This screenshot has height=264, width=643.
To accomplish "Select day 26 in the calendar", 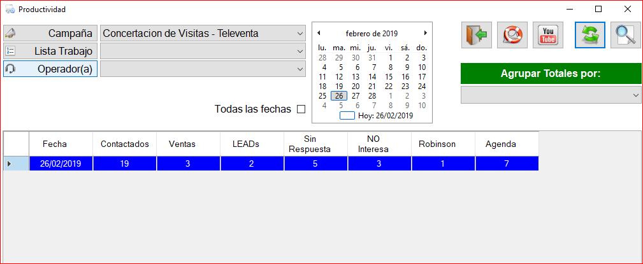I will tap(339, 96).
